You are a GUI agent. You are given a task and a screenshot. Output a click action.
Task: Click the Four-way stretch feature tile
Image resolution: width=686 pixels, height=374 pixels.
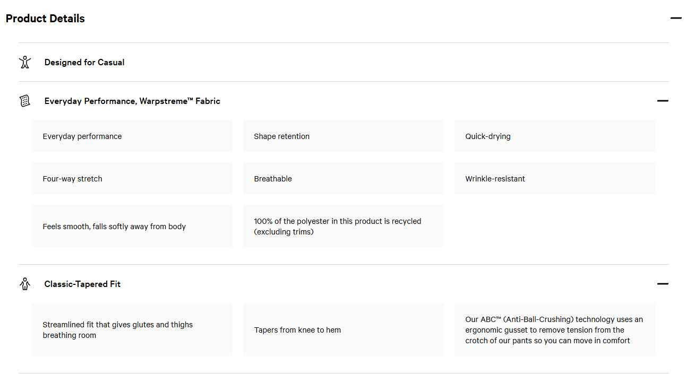point(132,179)
